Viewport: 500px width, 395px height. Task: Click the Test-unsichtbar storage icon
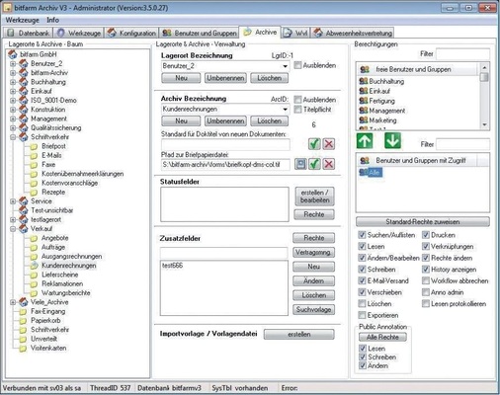tap(24, 210)
